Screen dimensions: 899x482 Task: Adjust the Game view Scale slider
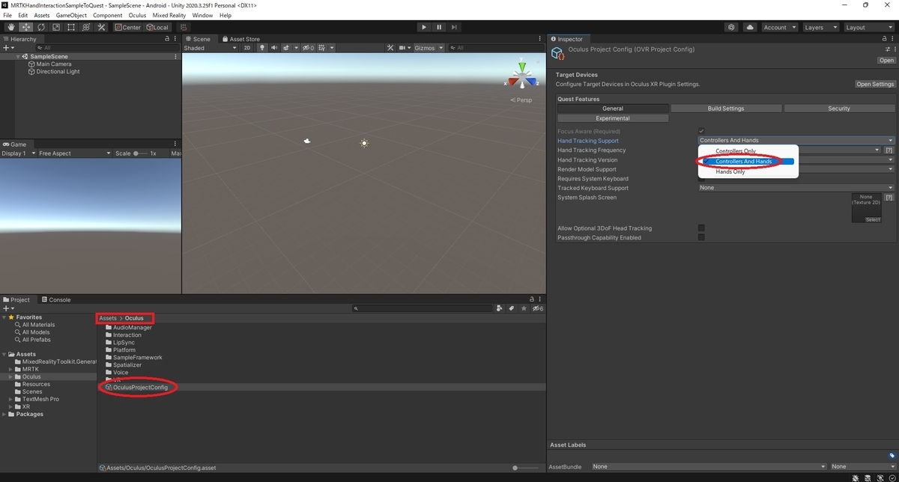(141, 153)
